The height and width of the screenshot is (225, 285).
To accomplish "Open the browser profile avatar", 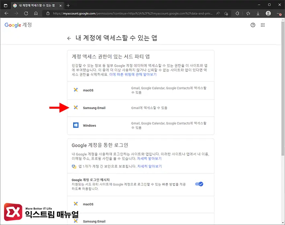I will tap(268, 13).
